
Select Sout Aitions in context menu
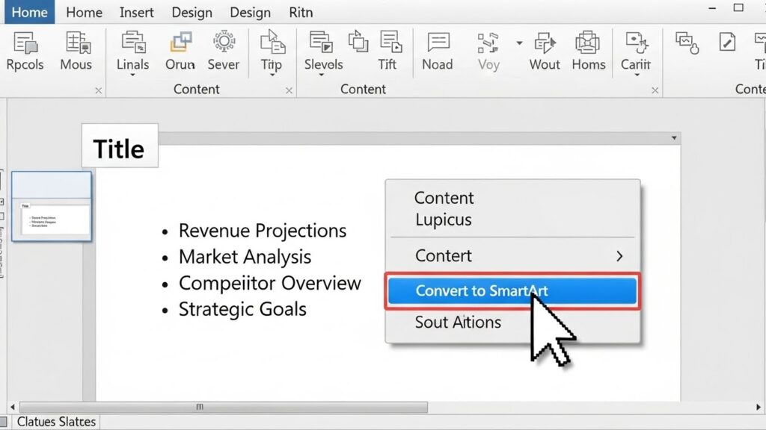pyautogui.click(x=458, y=322)
